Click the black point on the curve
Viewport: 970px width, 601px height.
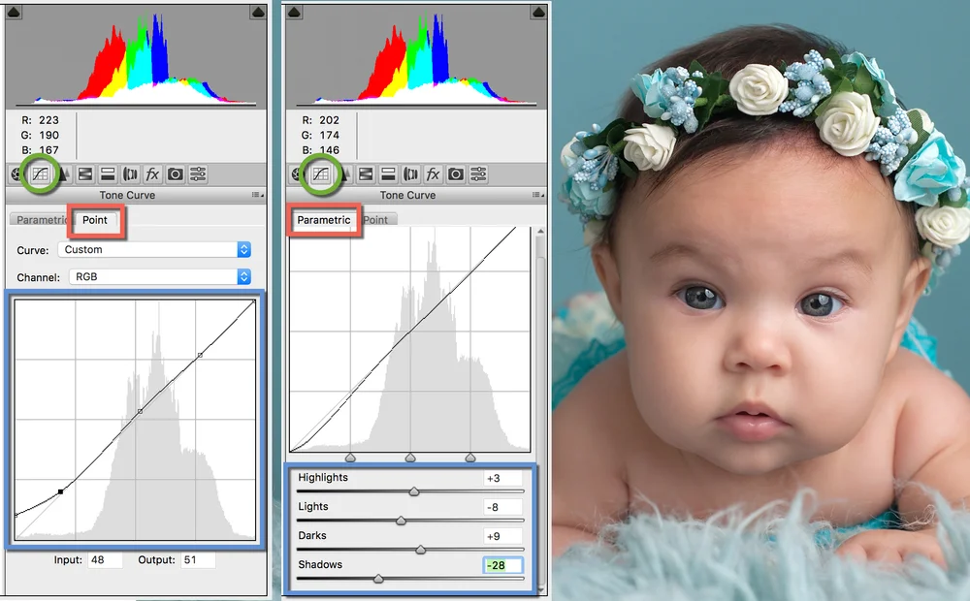pos(60,492)
